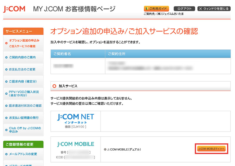The height and width of the screenshot is (166, 235).
Task: Open the ご利用ガイド usage guide
Action: click(156, 9)
